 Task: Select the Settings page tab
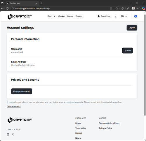point(22,3)
